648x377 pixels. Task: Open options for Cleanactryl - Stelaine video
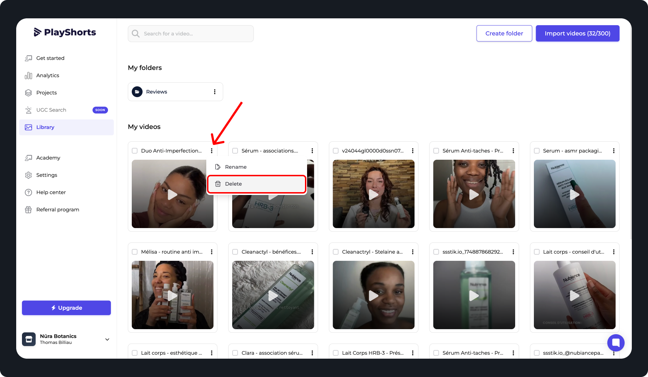pyautogui.click(x=413, y=252)
